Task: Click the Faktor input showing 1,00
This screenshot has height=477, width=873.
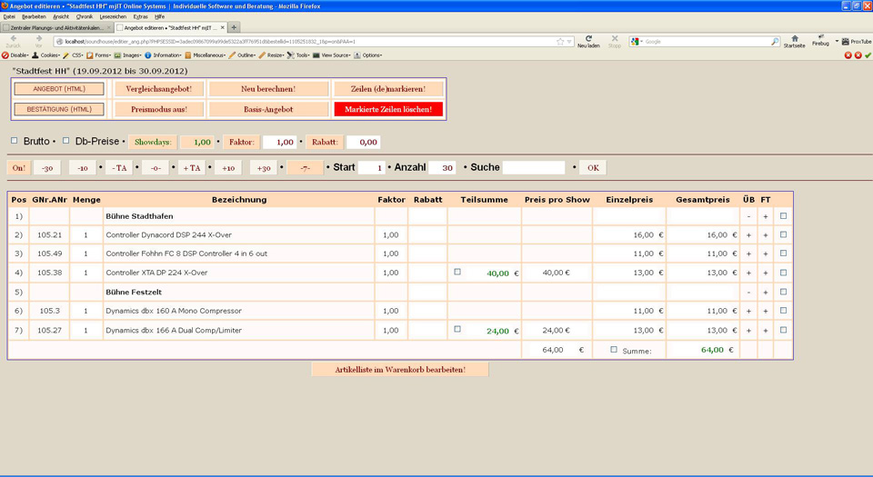Action: 279,143
